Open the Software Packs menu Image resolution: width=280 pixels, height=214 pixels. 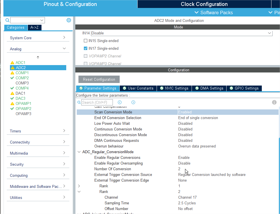(x=213, y=13)
